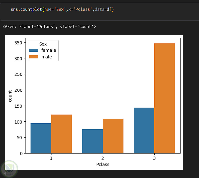Click the orange male legend swatch
The width and height of the screenshot is (199, 178).
pos(33,57)
